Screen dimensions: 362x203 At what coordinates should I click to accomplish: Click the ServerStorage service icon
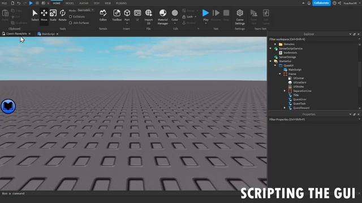pyautogui.click(x=275, y=57)
